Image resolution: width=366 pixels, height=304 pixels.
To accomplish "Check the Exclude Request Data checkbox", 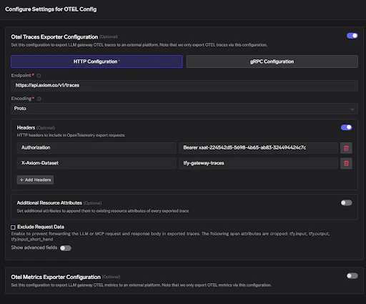I will point(13,227).
